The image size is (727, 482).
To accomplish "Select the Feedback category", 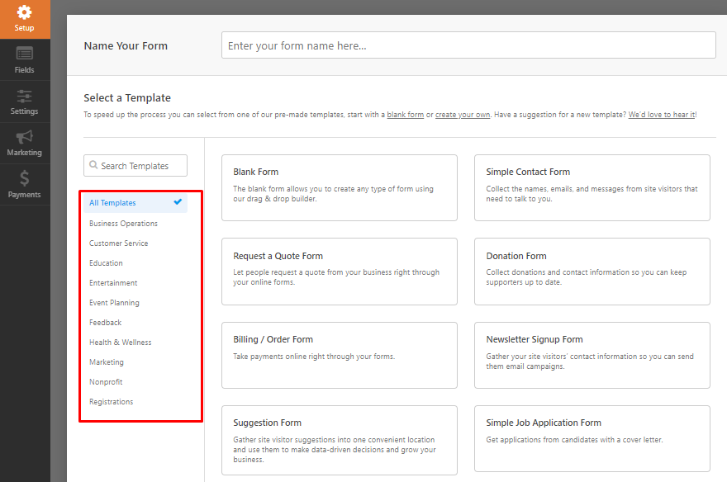I will tap(105, 322).
